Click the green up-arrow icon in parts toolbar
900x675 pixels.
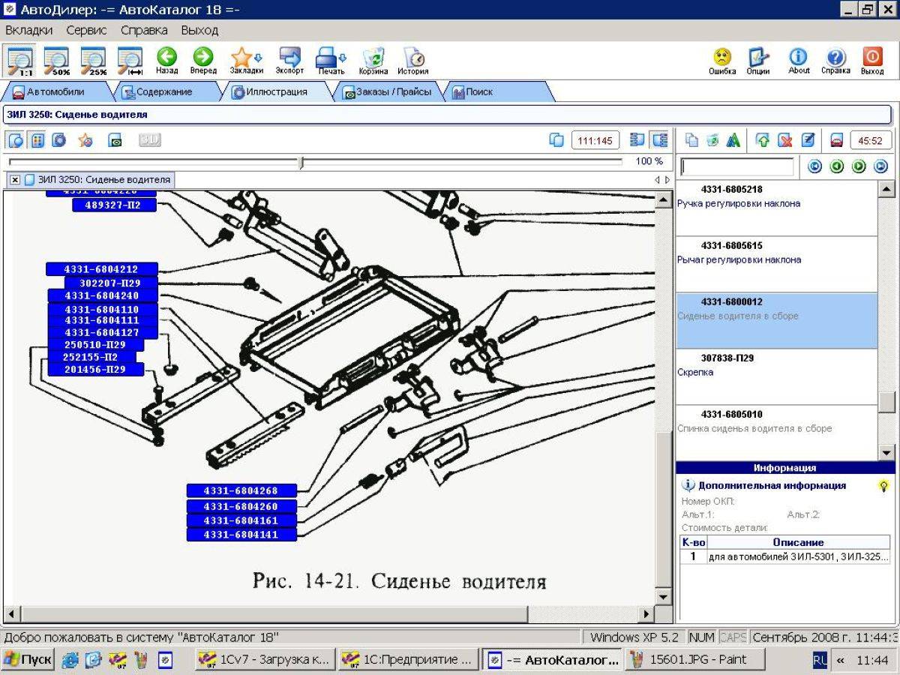click(x=763, y=140)
